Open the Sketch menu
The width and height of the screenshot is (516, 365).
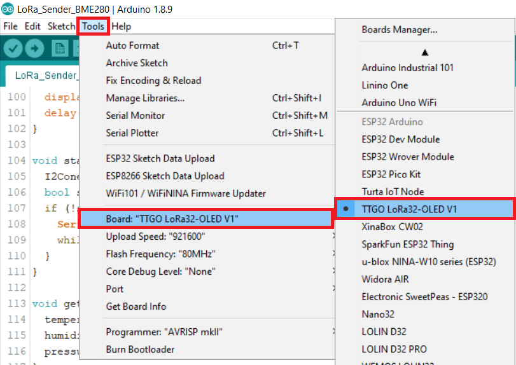[61, 27]
